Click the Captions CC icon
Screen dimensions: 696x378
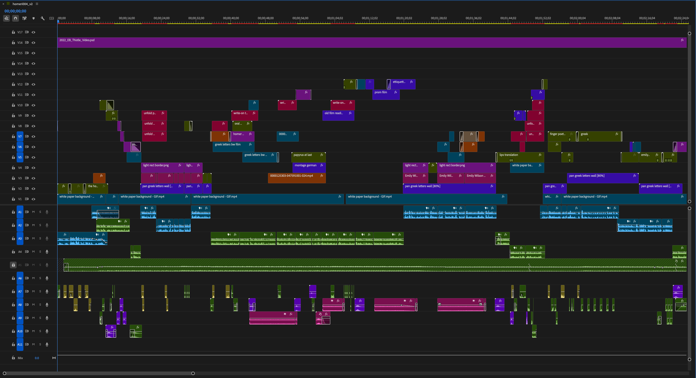[52, 18]
